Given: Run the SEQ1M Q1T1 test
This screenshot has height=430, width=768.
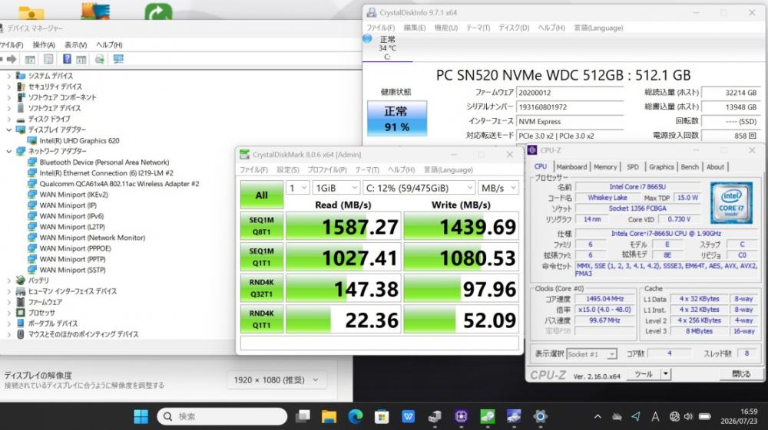Looking at the screenshot, I should point(262,257).
